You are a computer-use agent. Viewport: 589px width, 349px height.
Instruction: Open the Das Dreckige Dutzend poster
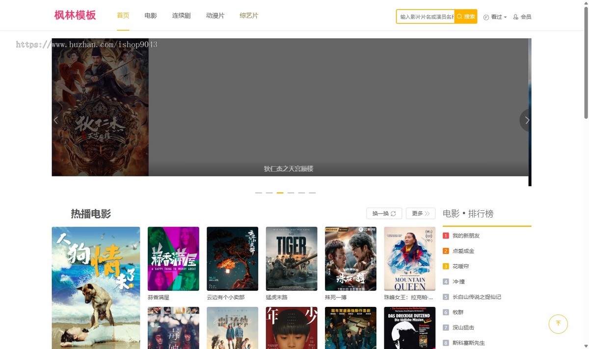pyautogui.click(x=410, y=328)
